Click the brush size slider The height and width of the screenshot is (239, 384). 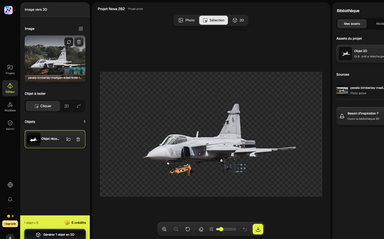click(226, 229)
